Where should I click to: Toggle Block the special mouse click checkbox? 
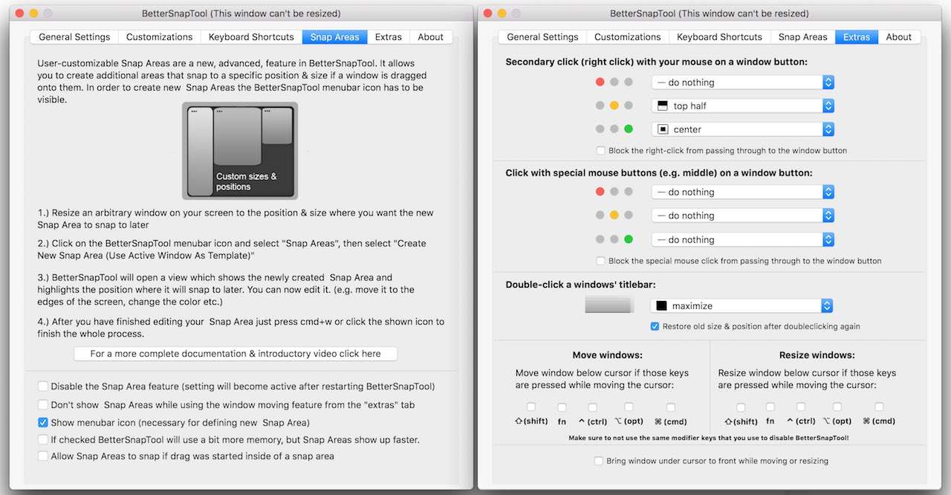pyautogui.click(x=600, y=261)
